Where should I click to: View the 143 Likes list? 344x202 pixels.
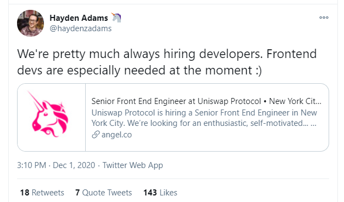tap(160, 193)
